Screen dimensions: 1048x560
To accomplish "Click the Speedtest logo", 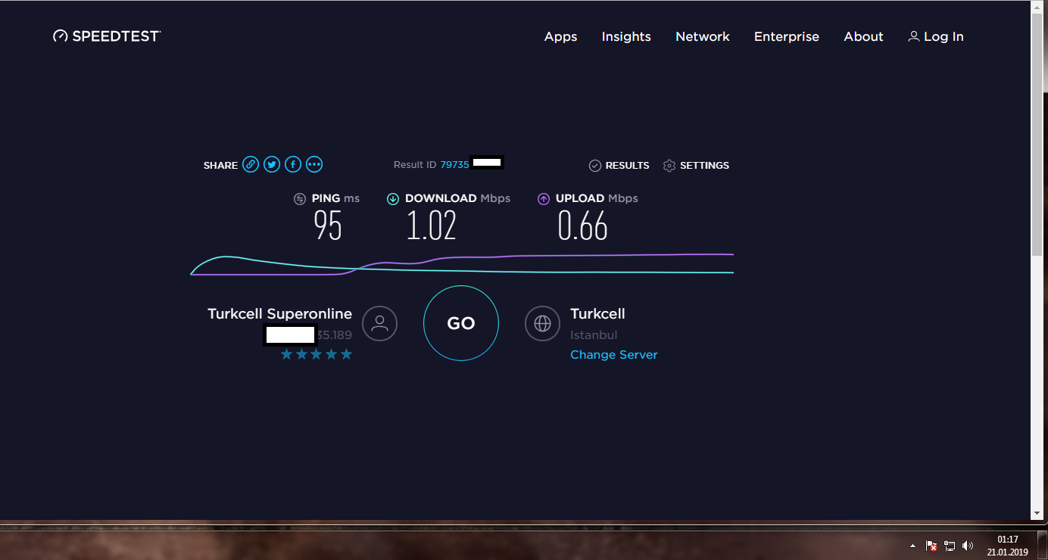I will click(107, 36).
